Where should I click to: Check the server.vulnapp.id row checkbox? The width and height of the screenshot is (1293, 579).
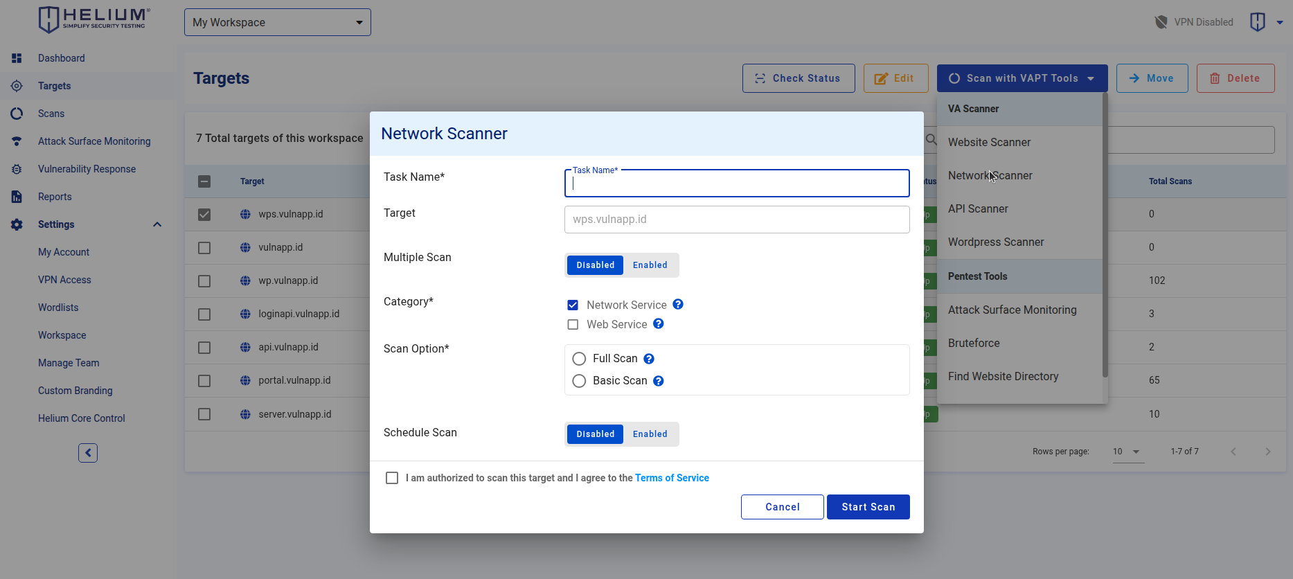[x=204, y=414]
